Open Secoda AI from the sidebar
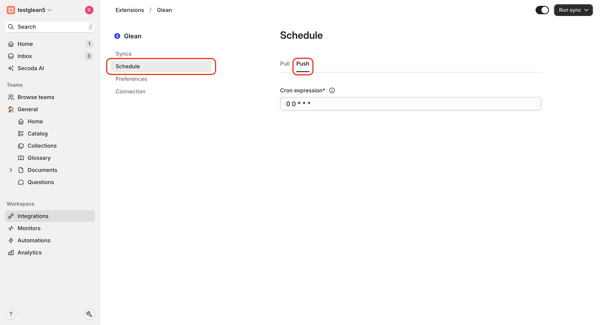Screen dimensions: 603x325 [31, 68]
